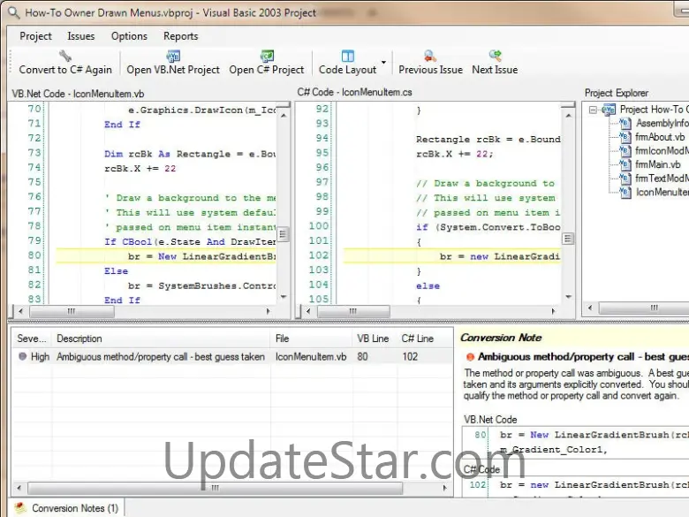The image size is (689, 517).
Task: Click the Code Layout icon
Action: click(x=347, y=56)
